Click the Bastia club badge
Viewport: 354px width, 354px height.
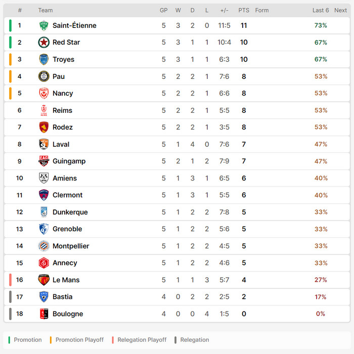tap(44, 297)
